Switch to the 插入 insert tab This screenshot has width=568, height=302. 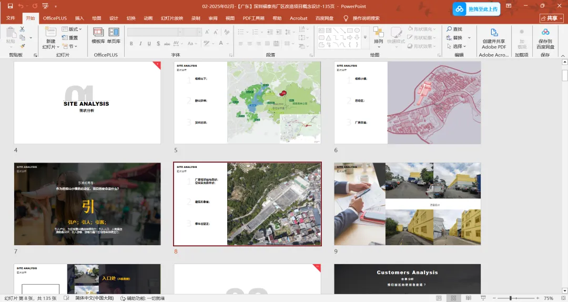79,18
